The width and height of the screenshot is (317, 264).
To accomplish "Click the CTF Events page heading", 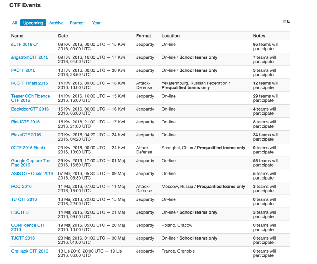I will [x=25, y=5].
